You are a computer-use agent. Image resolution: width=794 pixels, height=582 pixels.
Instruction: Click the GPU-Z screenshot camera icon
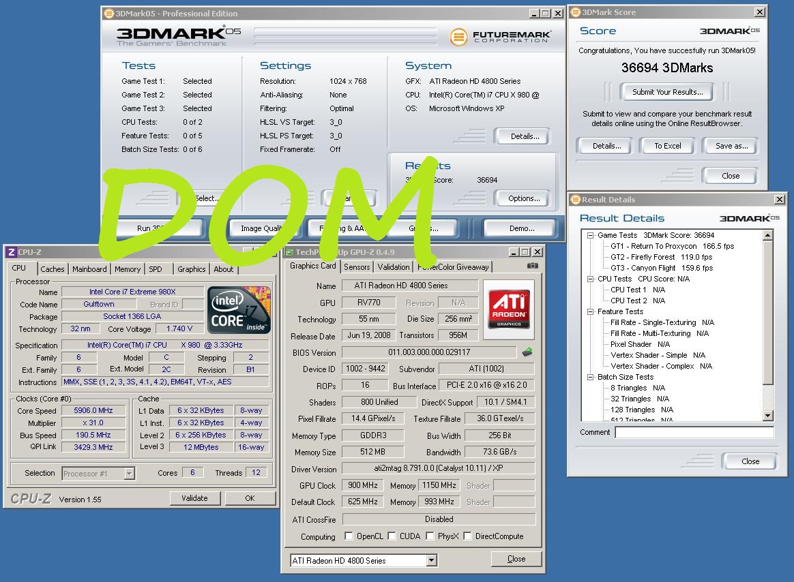pos(532,266)
